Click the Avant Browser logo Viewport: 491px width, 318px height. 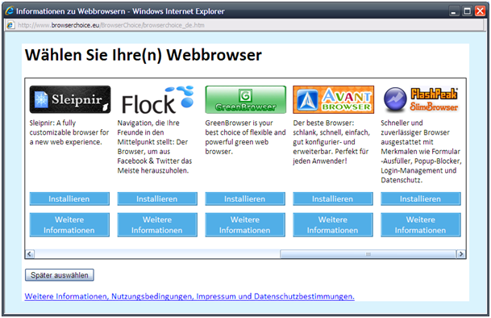point(334,99)
